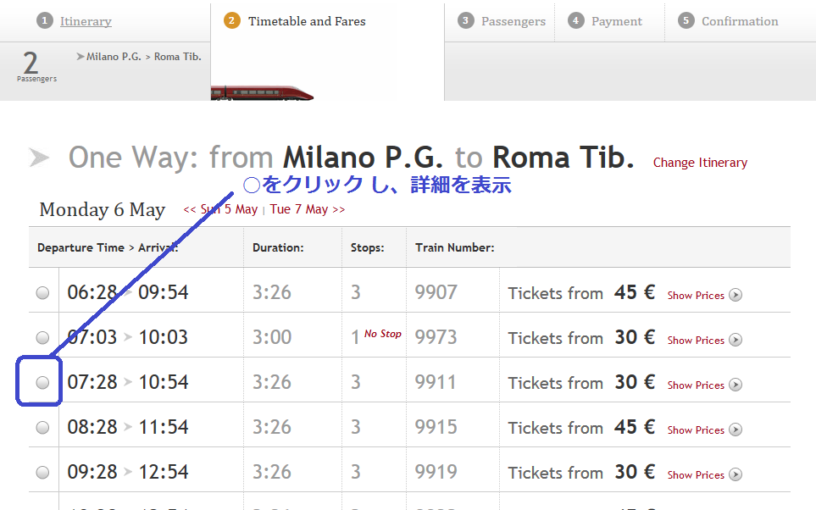Click the Change Itinerary link
Screen dimensions: 816x510
tap(700, 163)
